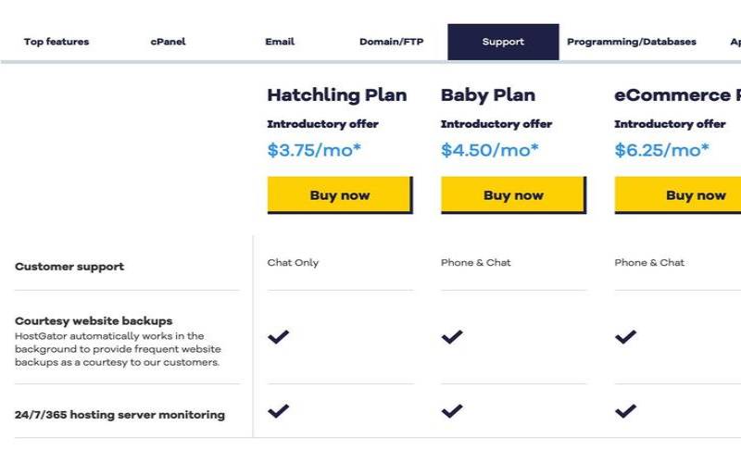Click Hatchling Plan backups checkmark

[278, 337]
